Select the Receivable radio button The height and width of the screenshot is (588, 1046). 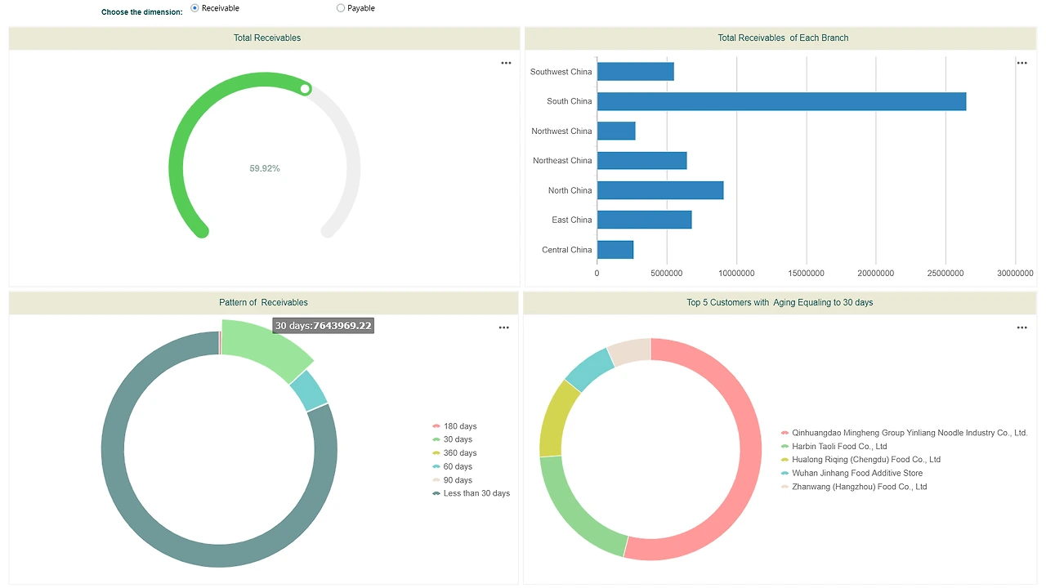point(194,8)
